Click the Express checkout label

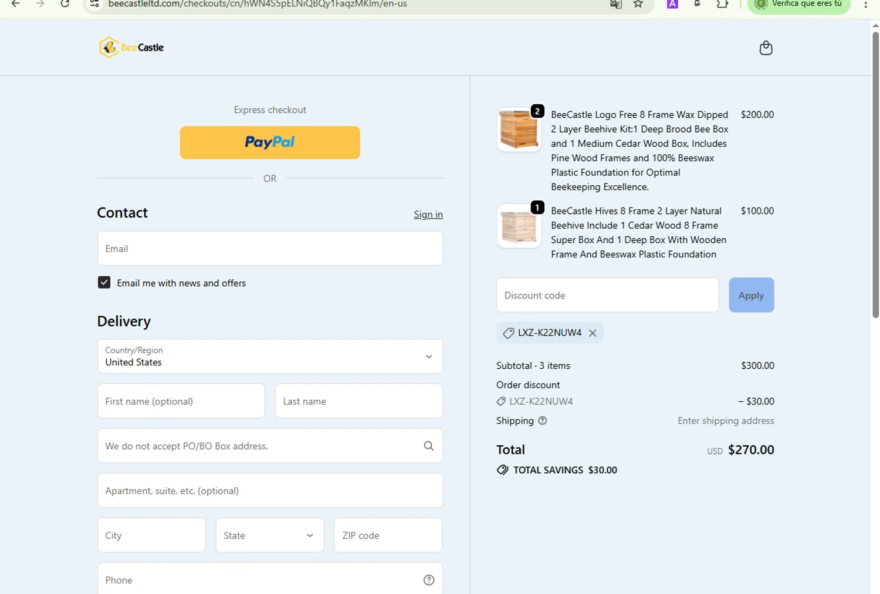[x=270, y=110]
